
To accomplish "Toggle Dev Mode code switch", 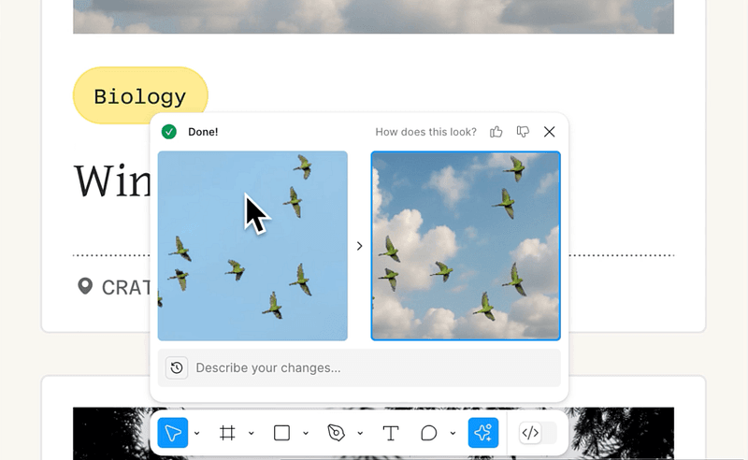I will click(x=538, y=433).
